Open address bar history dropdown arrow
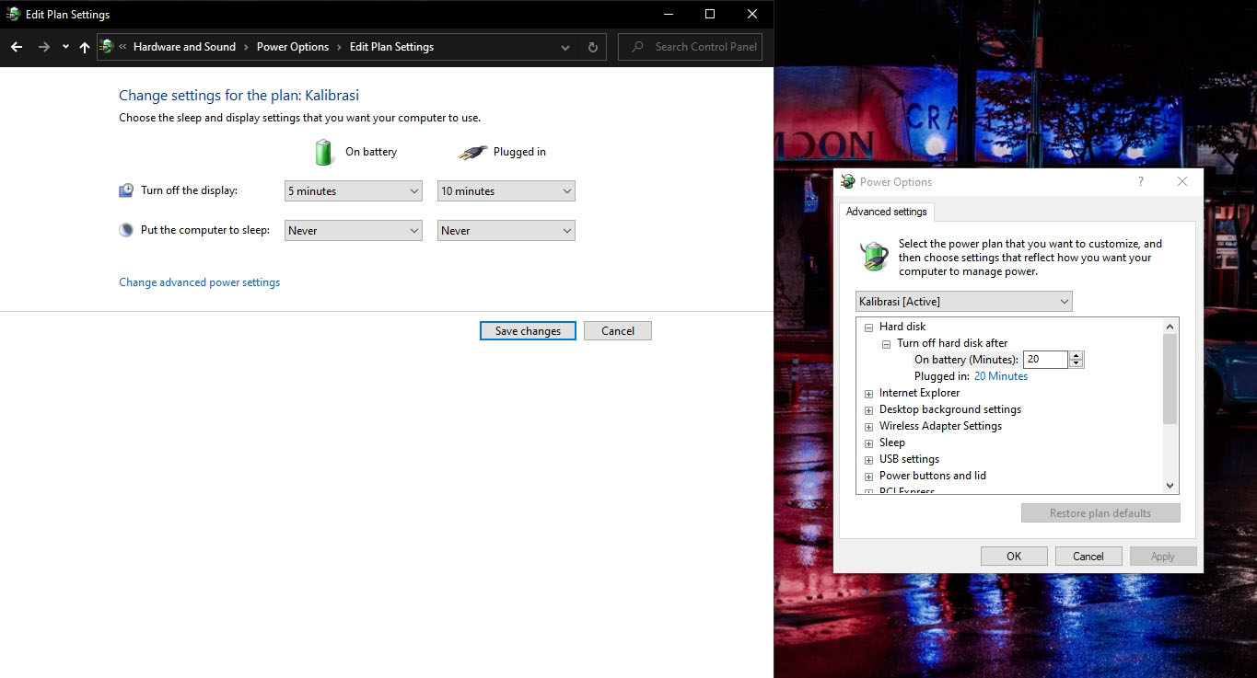 [565, 47]
